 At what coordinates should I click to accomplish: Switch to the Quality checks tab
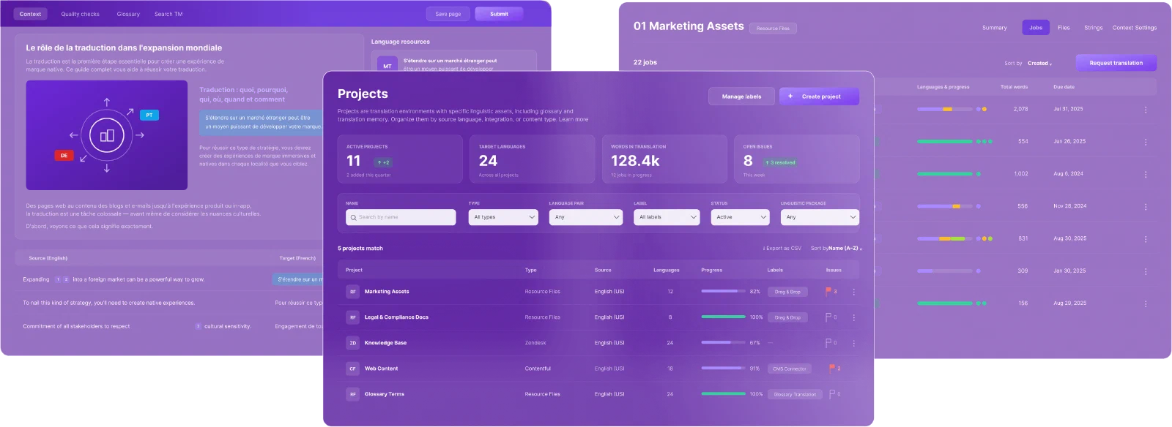click(x=81, y=14)
